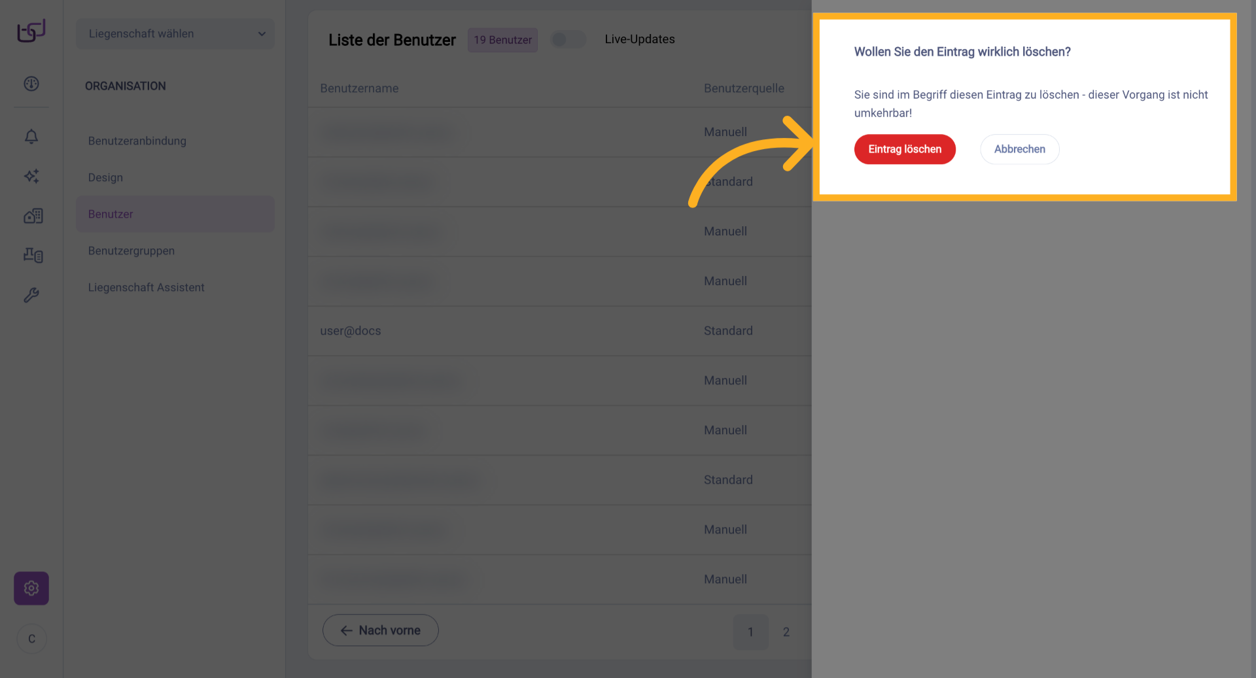
Task: Click the sparkle AI assistant icon
Action: [x=31, y=176]
